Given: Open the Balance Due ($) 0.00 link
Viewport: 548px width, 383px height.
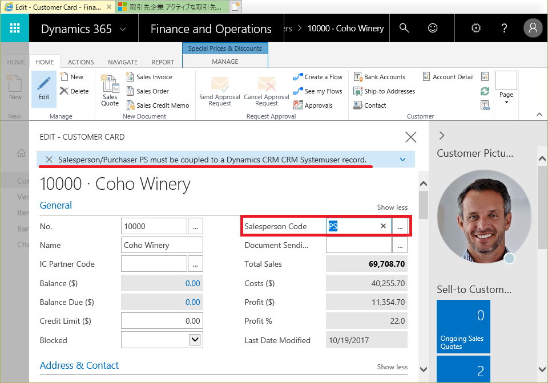Looking at the screenshot, I should (x=192, y=302).
